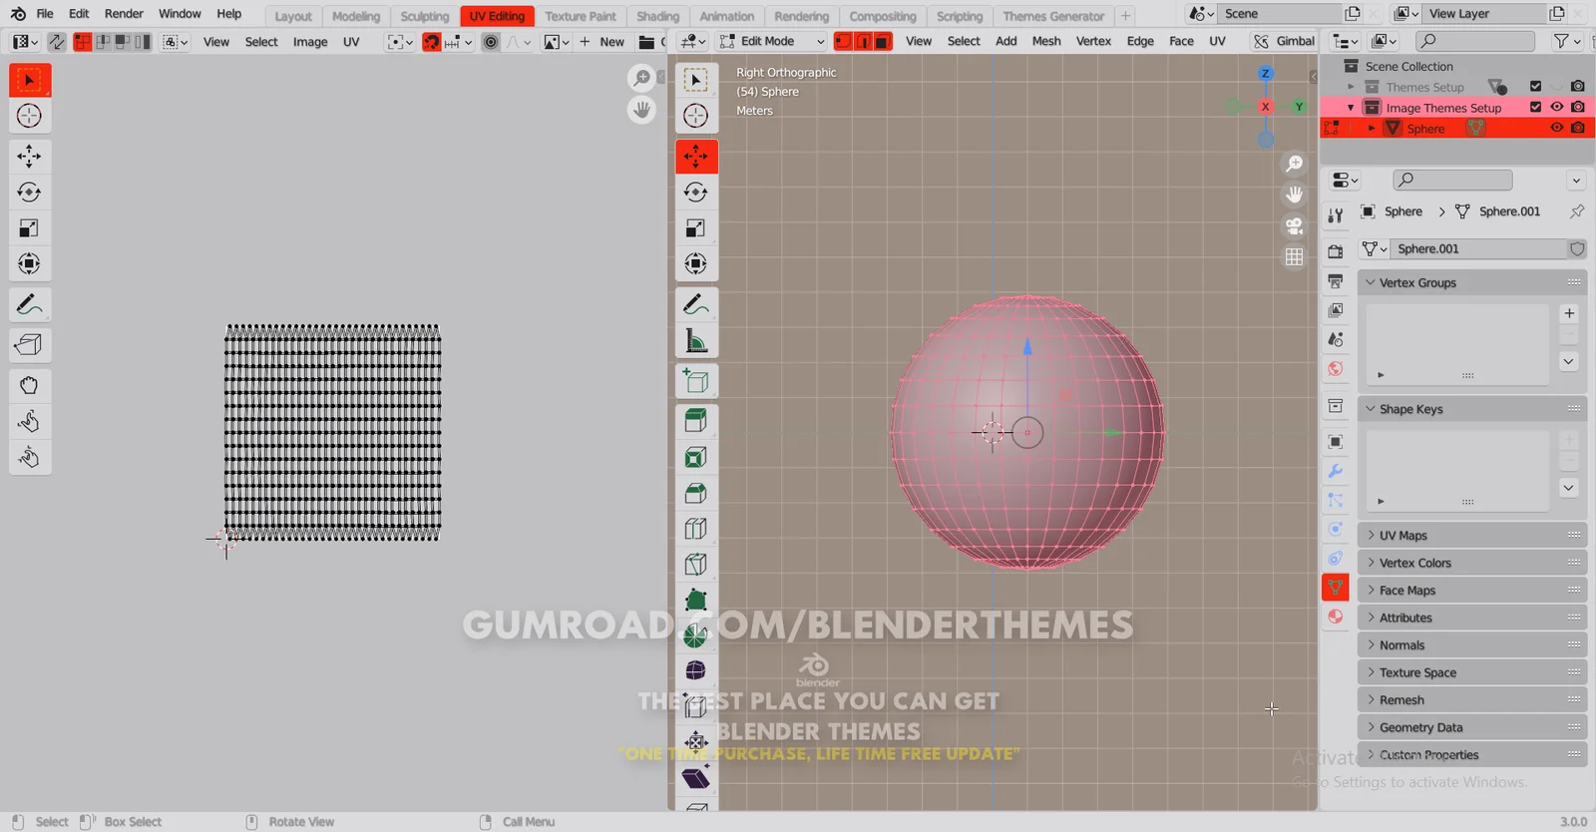
Task: Toggle camera view in the 3D viewport
Action: pyautogui.click(x=1294, y=225)
